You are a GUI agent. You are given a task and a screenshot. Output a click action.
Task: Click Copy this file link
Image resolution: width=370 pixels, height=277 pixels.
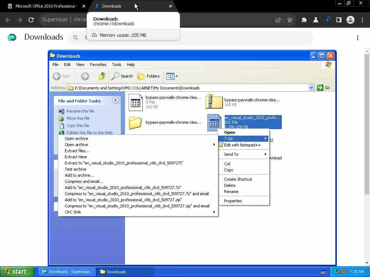click(78, 126)
